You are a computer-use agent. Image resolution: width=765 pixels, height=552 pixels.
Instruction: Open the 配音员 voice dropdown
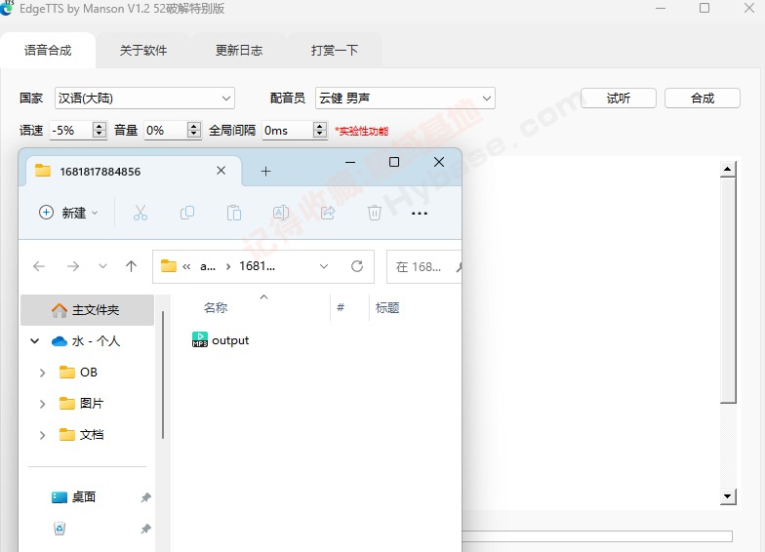pyautogui.click(x=405, y=98)
